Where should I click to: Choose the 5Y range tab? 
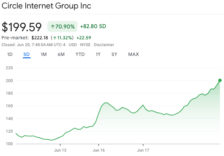pos(114,54)
